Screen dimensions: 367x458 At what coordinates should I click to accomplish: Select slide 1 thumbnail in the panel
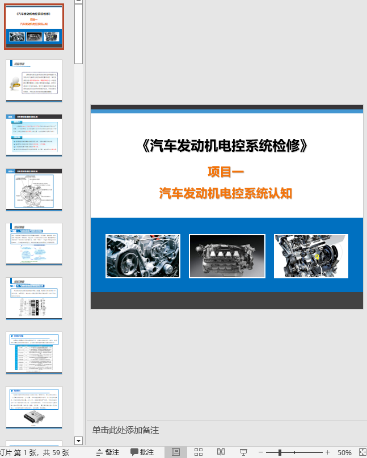(34, 27)
